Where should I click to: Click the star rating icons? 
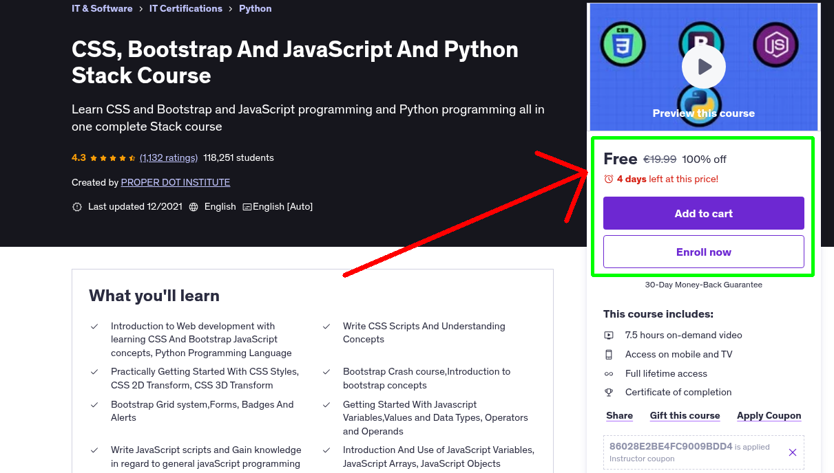pos(114,158)
